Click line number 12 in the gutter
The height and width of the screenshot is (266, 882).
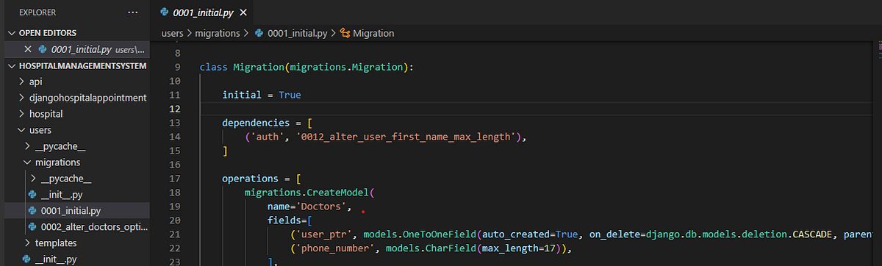click(174, 109)
